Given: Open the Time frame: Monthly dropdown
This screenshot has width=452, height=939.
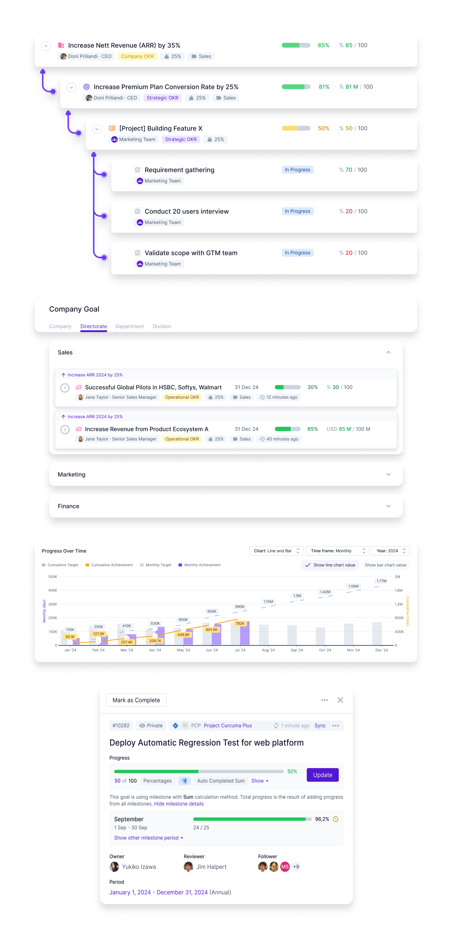Looking at the screenshot, I should (x=337, y=551).
